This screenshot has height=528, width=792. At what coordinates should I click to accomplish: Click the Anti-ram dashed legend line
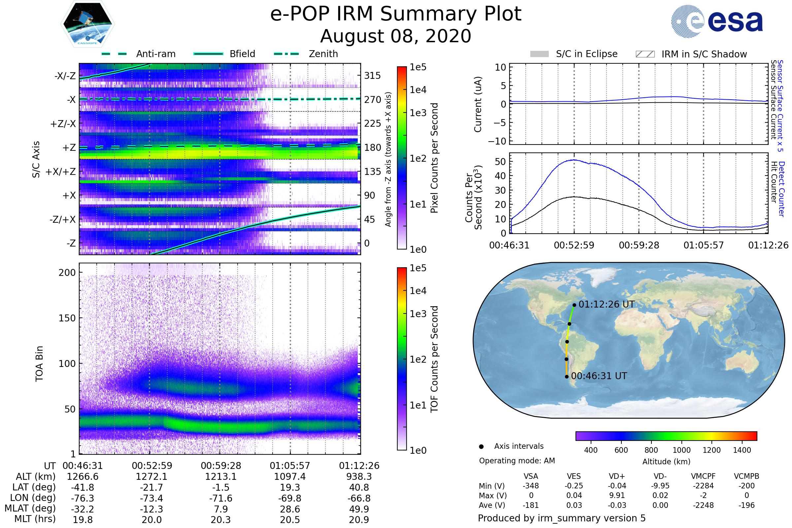click(114, 54)
